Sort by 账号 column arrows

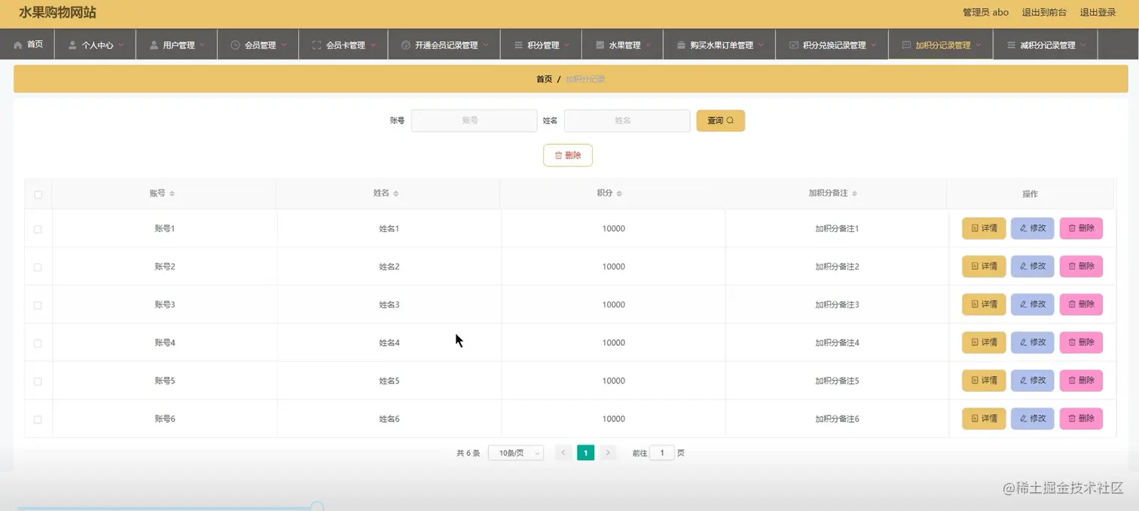(172, 194)
